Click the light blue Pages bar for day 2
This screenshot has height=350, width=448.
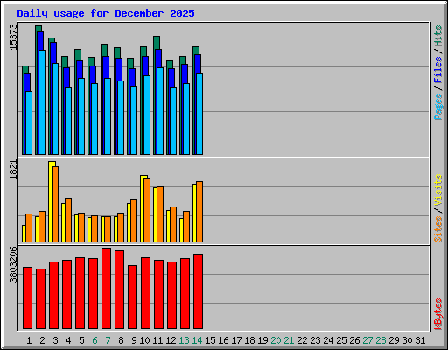(42, 102)
